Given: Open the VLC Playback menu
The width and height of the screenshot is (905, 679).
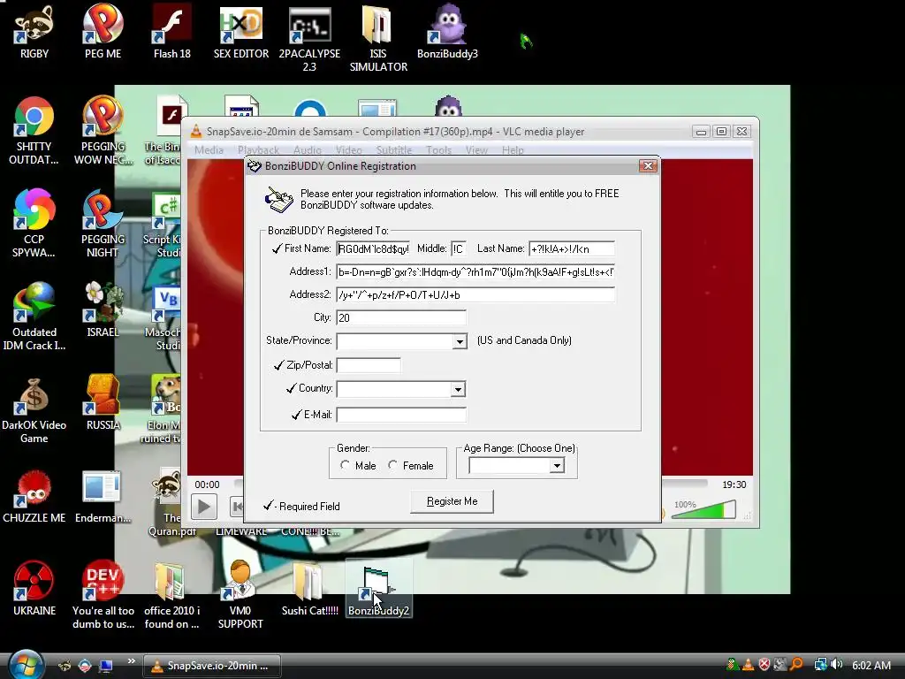Looking at the screenshot, I should click(x=259, y=150).
